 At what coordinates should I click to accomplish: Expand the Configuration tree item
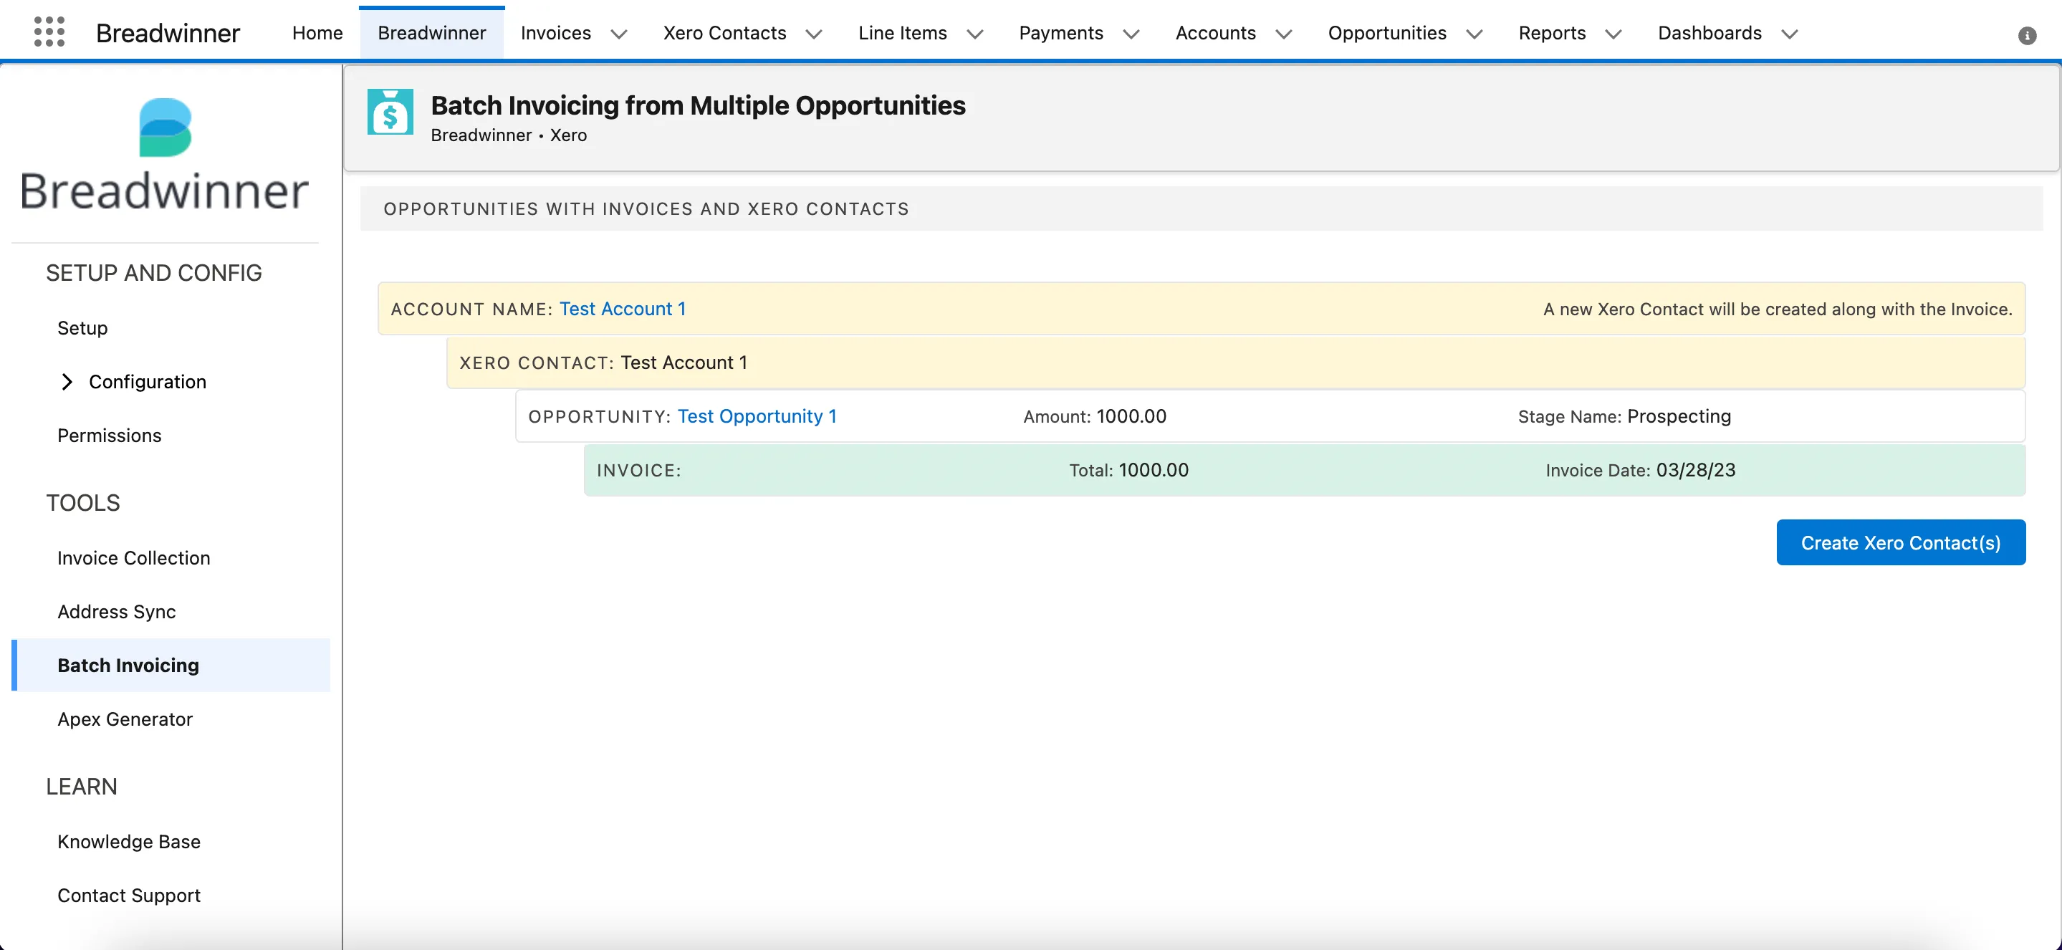(x=67, y=382)
